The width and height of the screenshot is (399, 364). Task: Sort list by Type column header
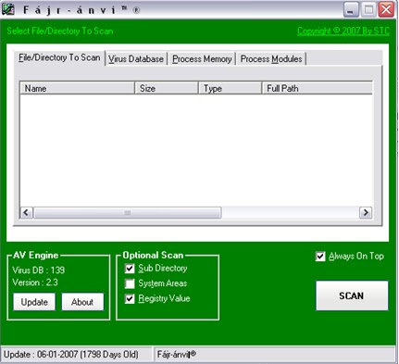(x=231, y=88)
